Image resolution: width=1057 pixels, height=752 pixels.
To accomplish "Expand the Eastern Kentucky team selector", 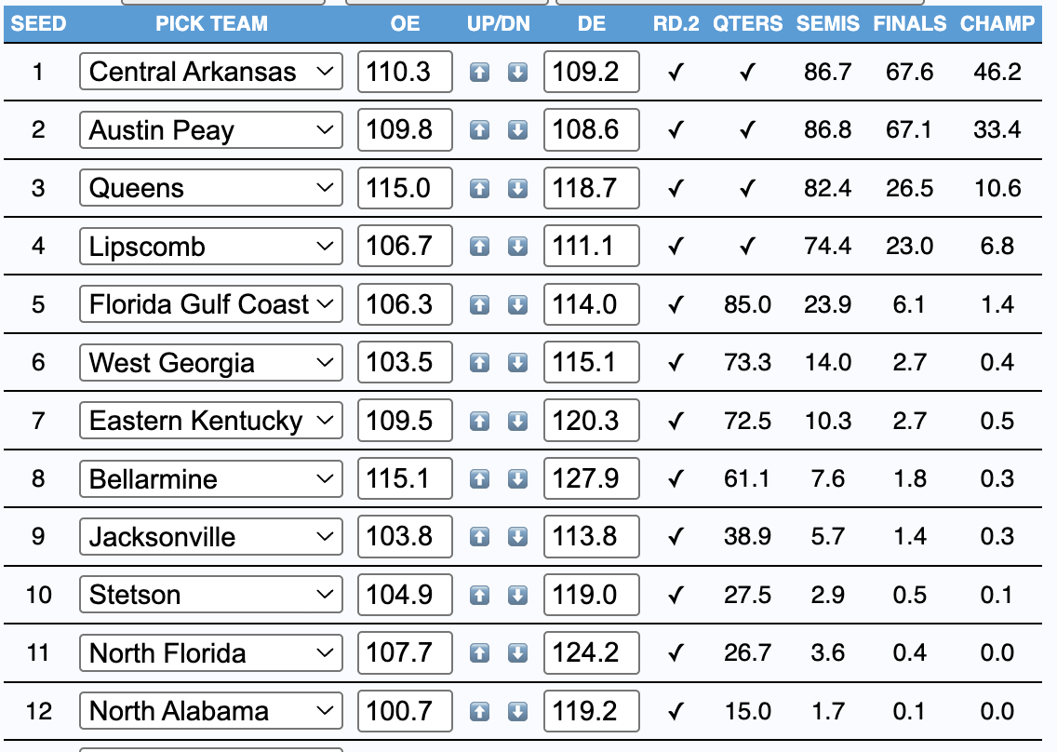I will [211, 421].
